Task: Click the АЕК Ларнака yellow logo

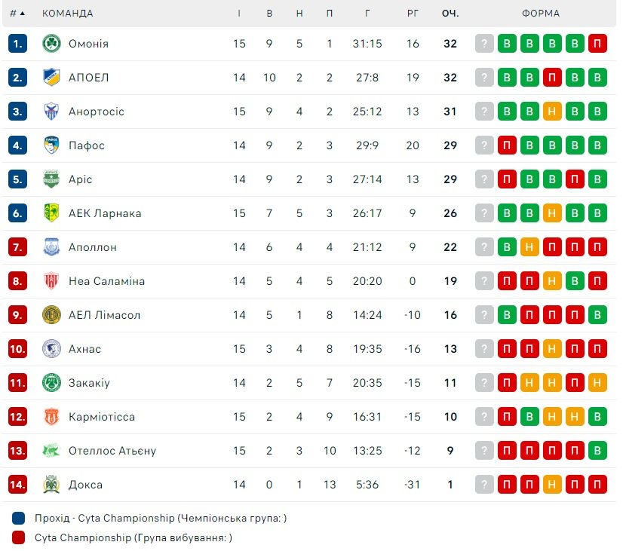Action: pos(51,213)
